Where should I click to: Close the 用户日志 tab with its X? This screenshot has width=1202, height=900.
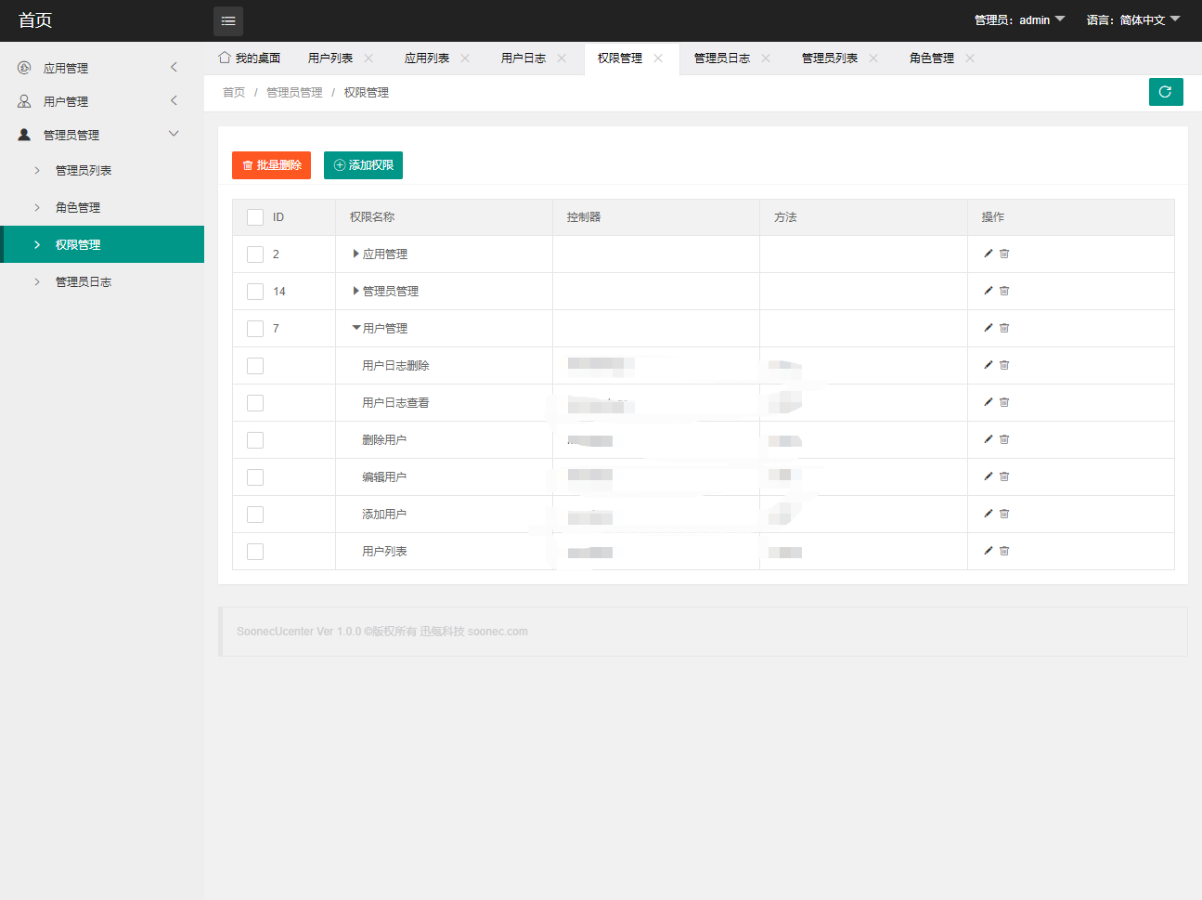tap(562, 58)
